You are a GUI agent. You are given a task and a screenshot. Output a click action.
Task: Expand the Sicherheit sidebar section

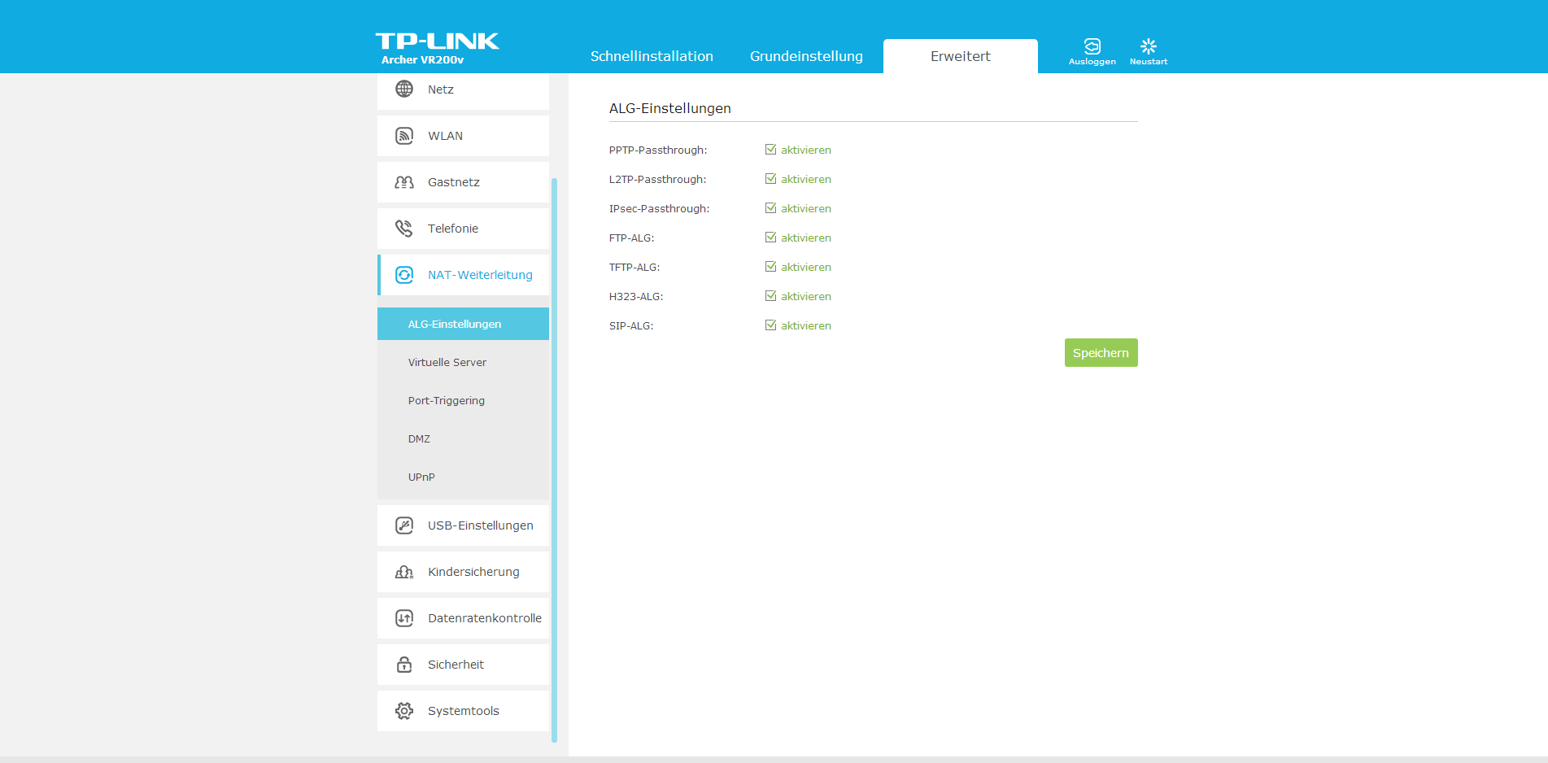456,665
